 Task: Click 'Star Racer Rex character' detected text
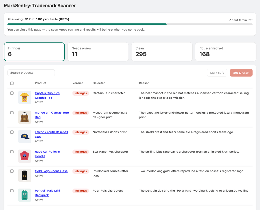pyautogui.click(x=110, y=151)
